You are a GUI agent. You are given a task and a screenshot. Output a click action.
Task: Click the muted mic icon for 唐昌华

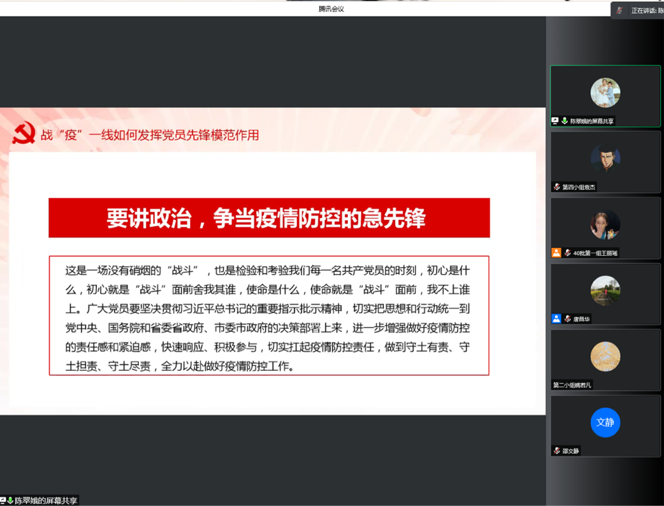coord(567,319)
